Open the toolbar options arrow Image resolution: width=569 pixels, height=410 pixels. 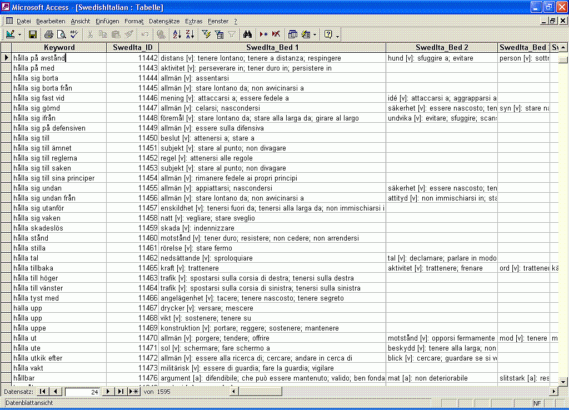pyautogui.click(x=337, y=36)
